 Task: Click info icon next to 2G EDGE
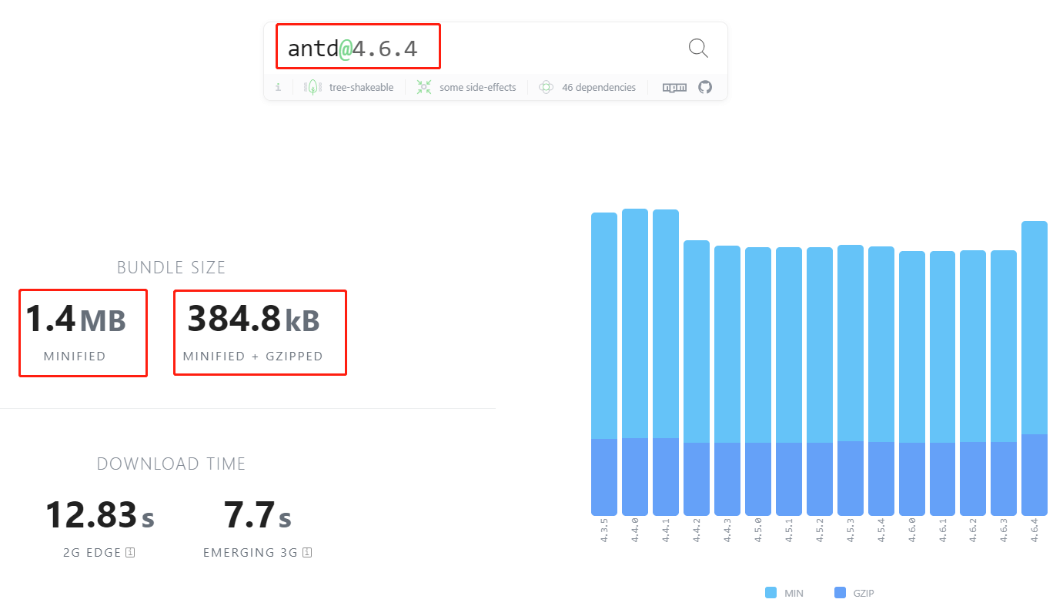pos(130,552)
